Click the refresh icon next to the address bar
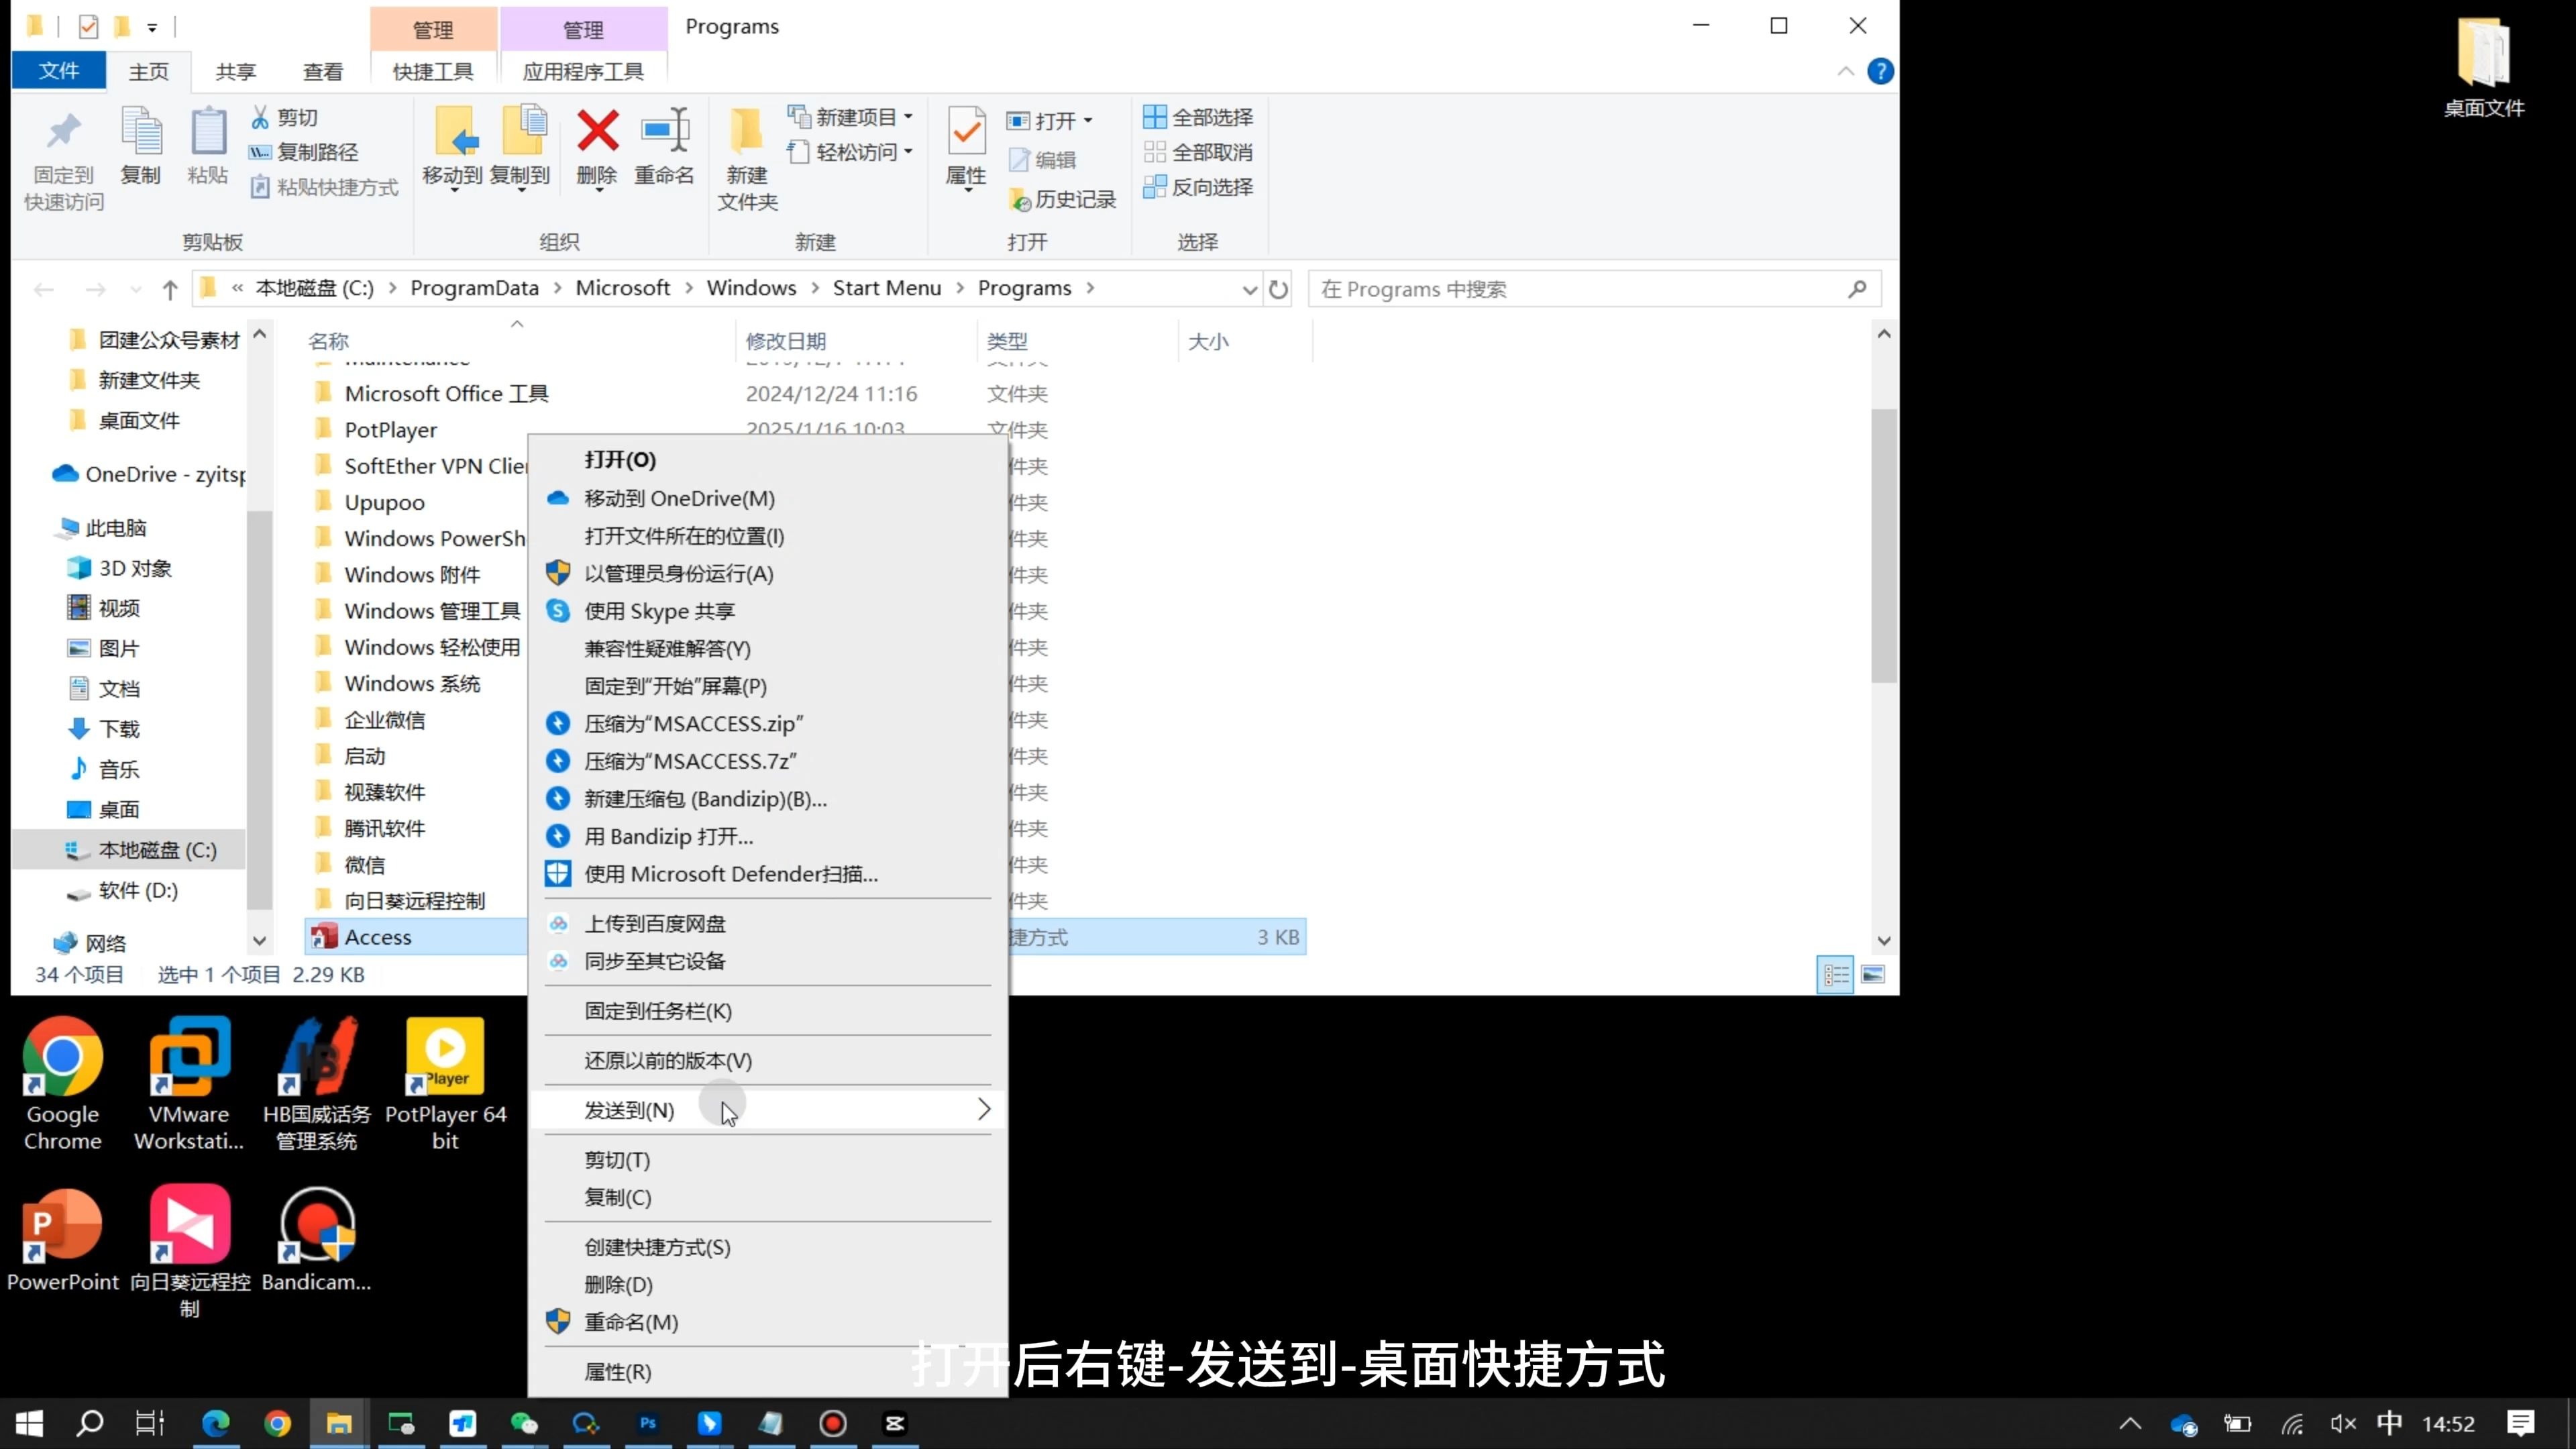The image size is (2576, 1449). point(1279,288)
